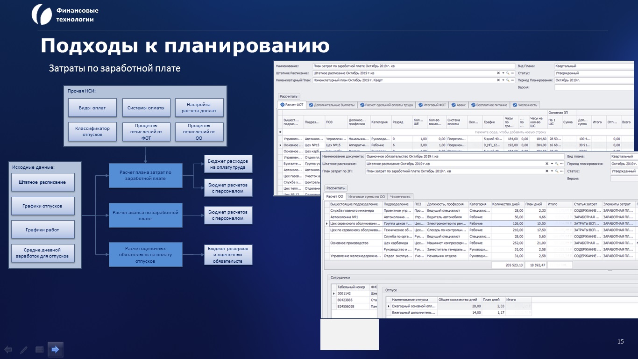Search icon in Штатное Расписание row, План затрат form
This screenshot has height=359, width=638.
(x=508, y=73)
